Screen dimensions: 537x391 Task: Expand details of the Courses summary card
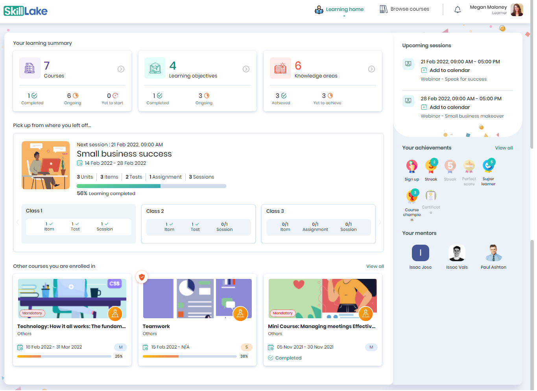coord(121,69)
